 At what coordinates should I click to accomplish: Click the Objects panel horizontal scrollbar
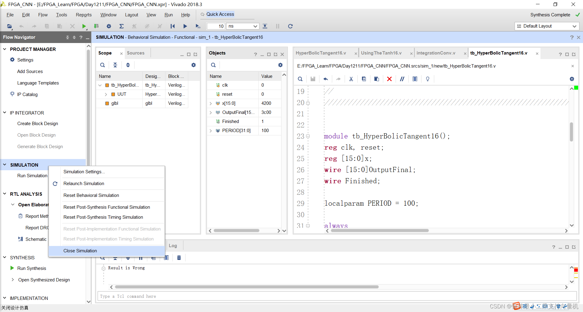236,231
